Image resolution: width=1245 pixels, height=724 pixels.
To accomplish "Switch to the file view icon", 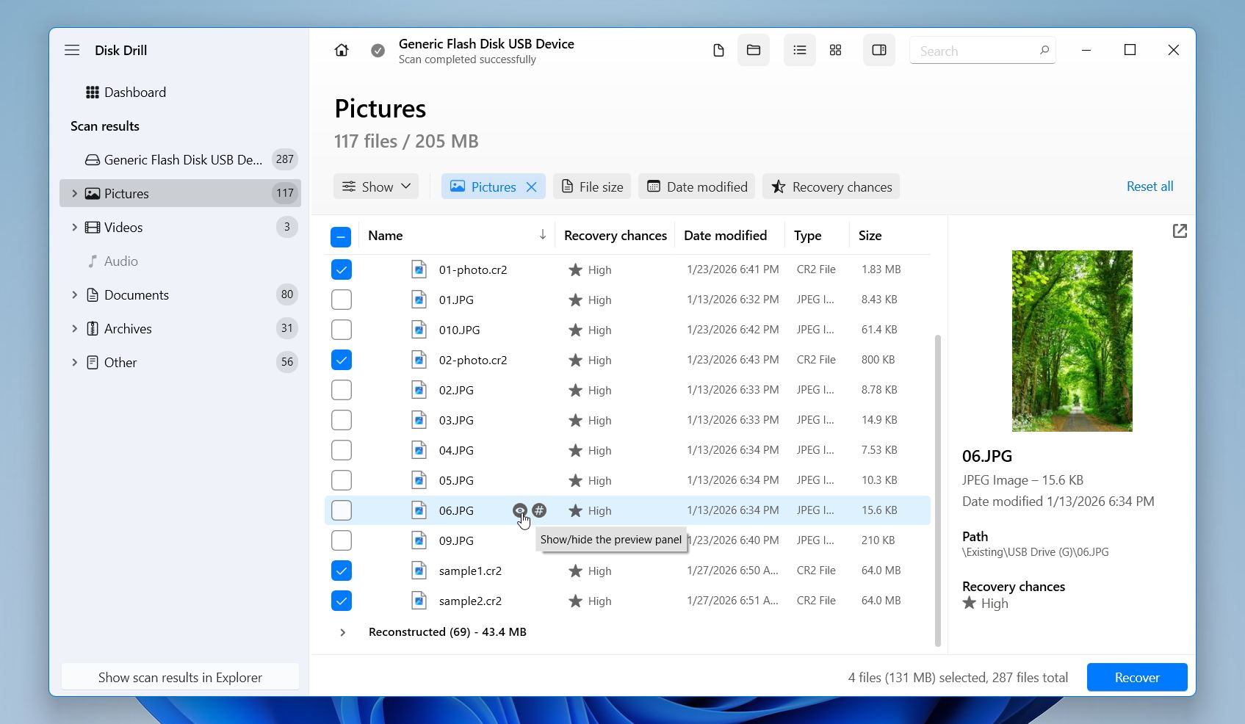I will tap(718, 51).
